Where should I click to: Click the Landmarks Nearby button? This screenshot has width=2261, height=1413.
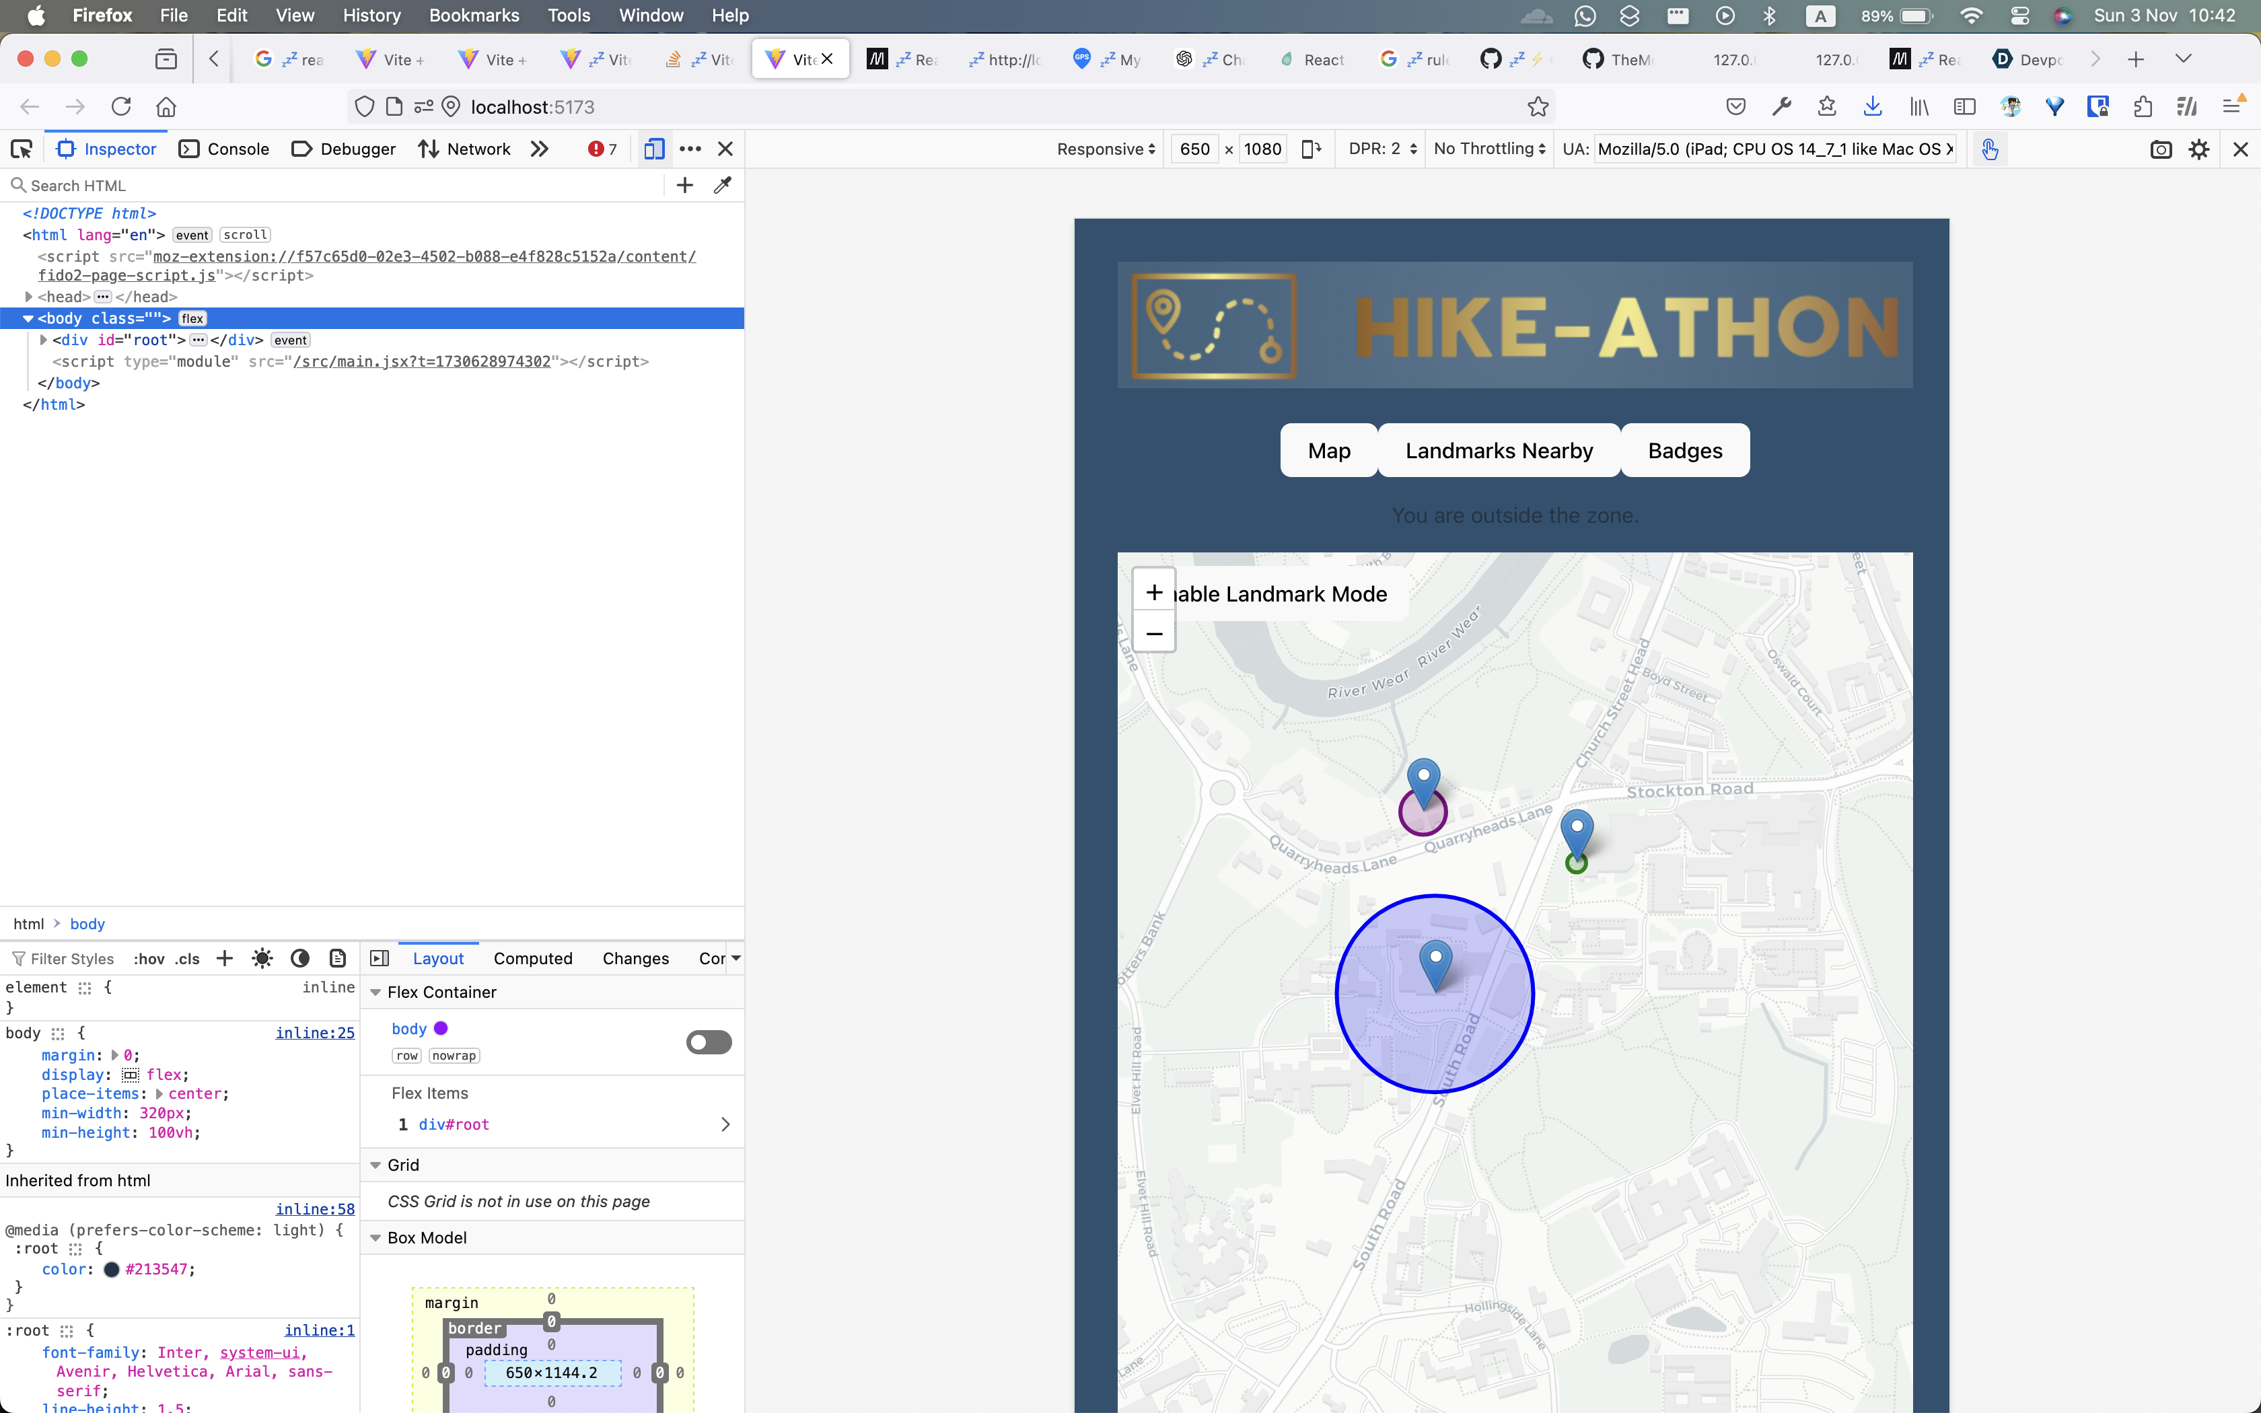[1499, 450]
